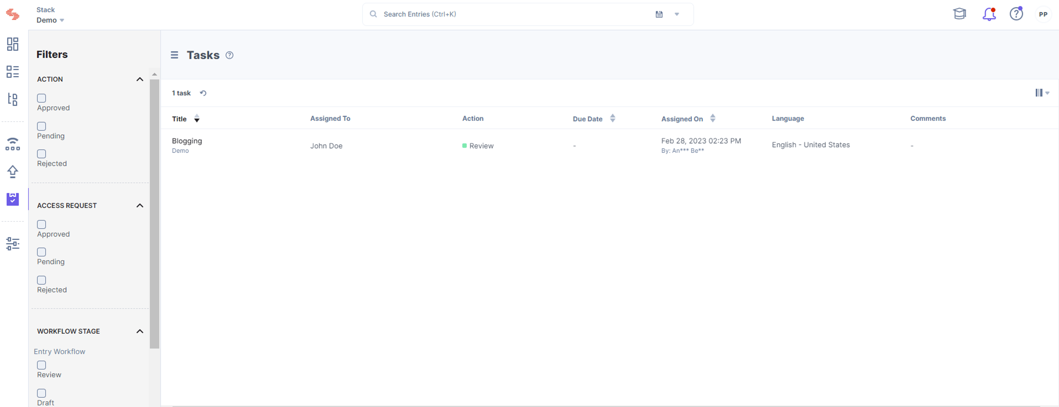The height and width of the screenshot is (407, 1059).
Task: Click the Review status cell
Action: [478, 146]
